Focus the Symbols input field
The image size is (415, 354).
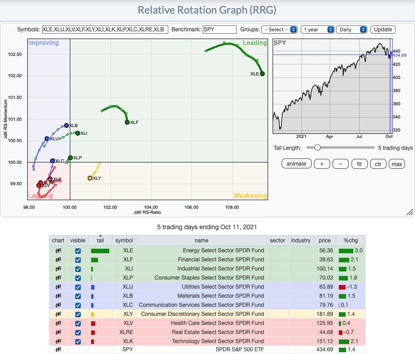click(105, 29)
